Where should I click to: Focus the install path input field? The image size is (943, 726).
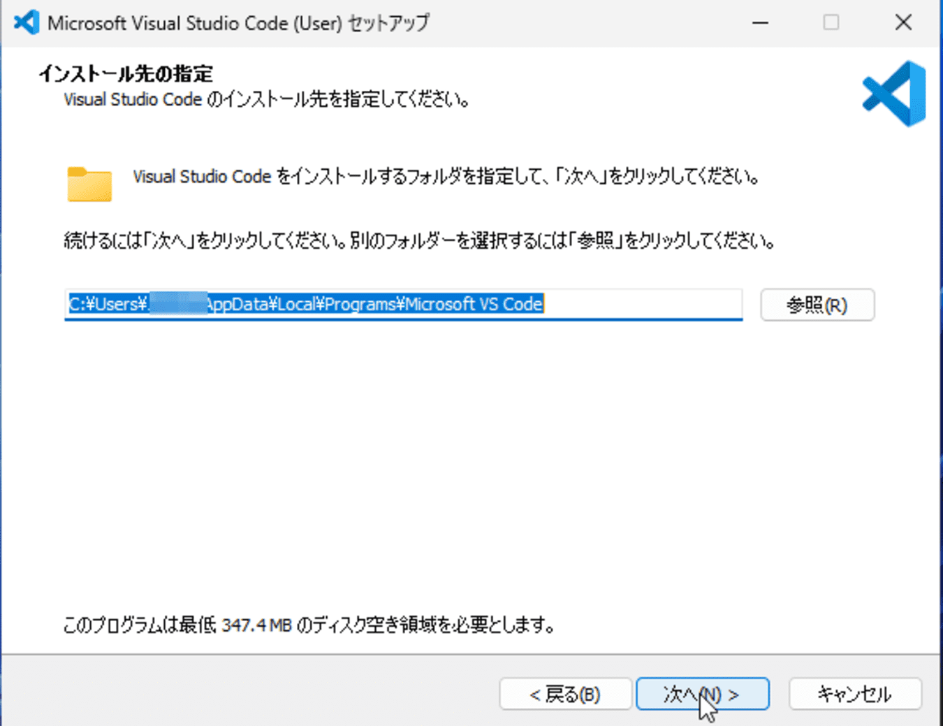click(x=404, y=305)
